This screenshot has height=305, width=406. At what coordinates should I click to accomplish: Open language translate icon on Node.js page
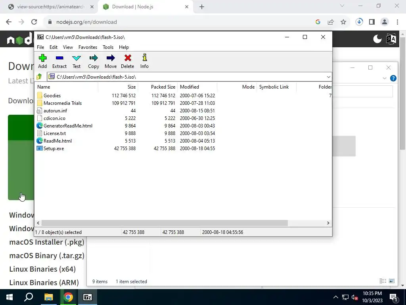[x=391, y=39]
